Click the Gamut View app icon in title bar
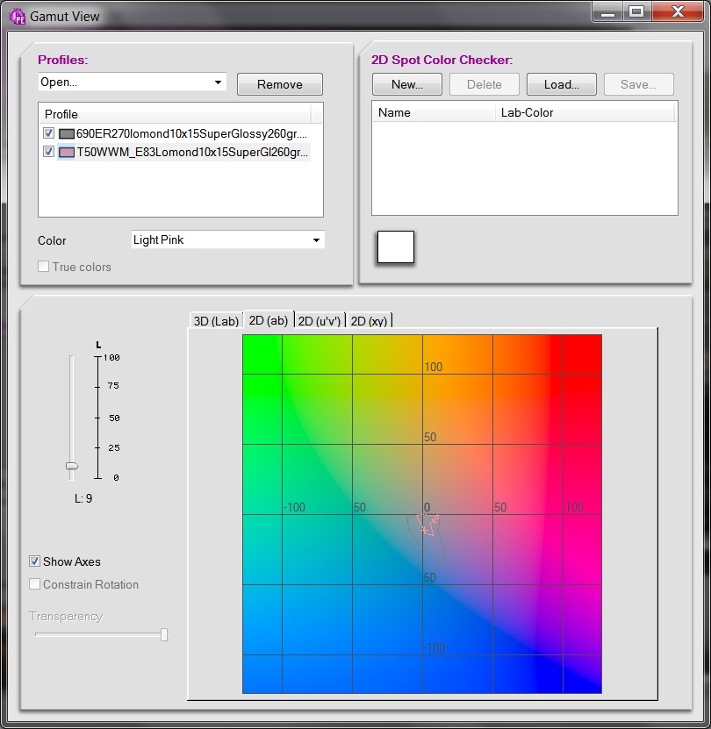 pos(18,17)
